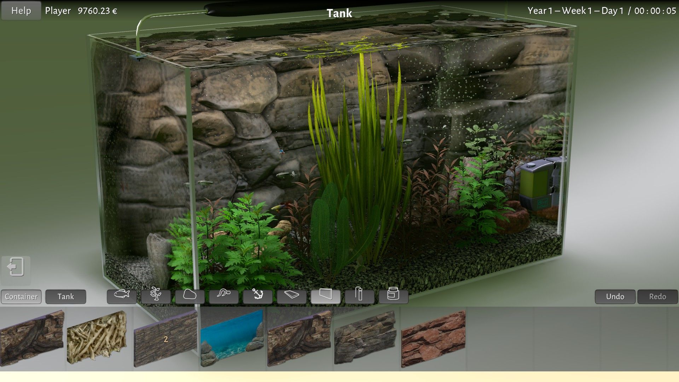Select the gray stacked stone background thumbnail
679x382 pixels.
365,338
